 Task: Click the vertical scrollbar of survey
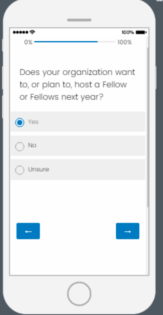pyautogui.click(x=148, y=127)
